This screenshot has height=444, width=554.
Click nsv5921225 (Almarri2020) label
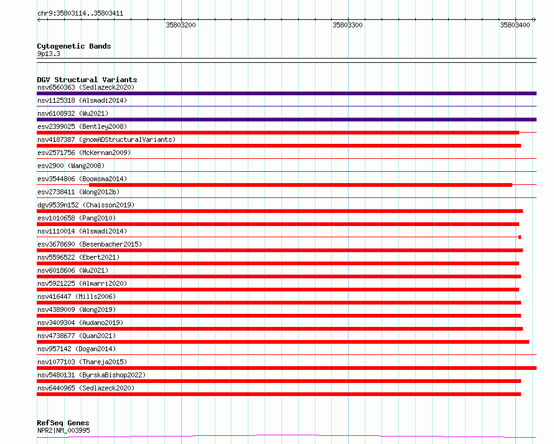point(82,283)
